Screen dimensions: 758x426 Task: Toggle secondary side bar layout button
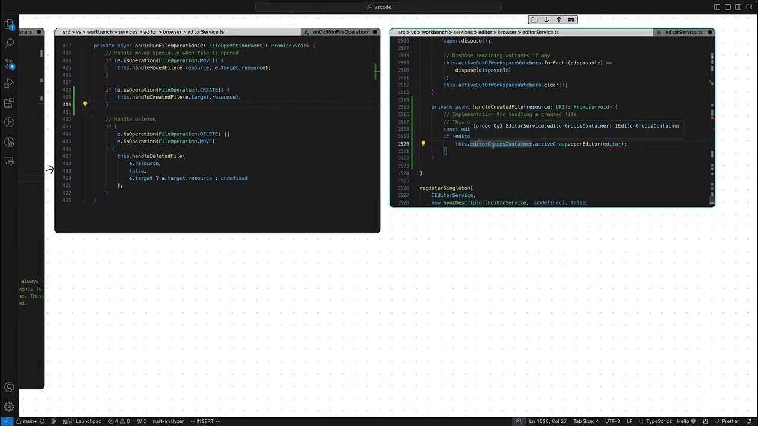click(737, 7)
